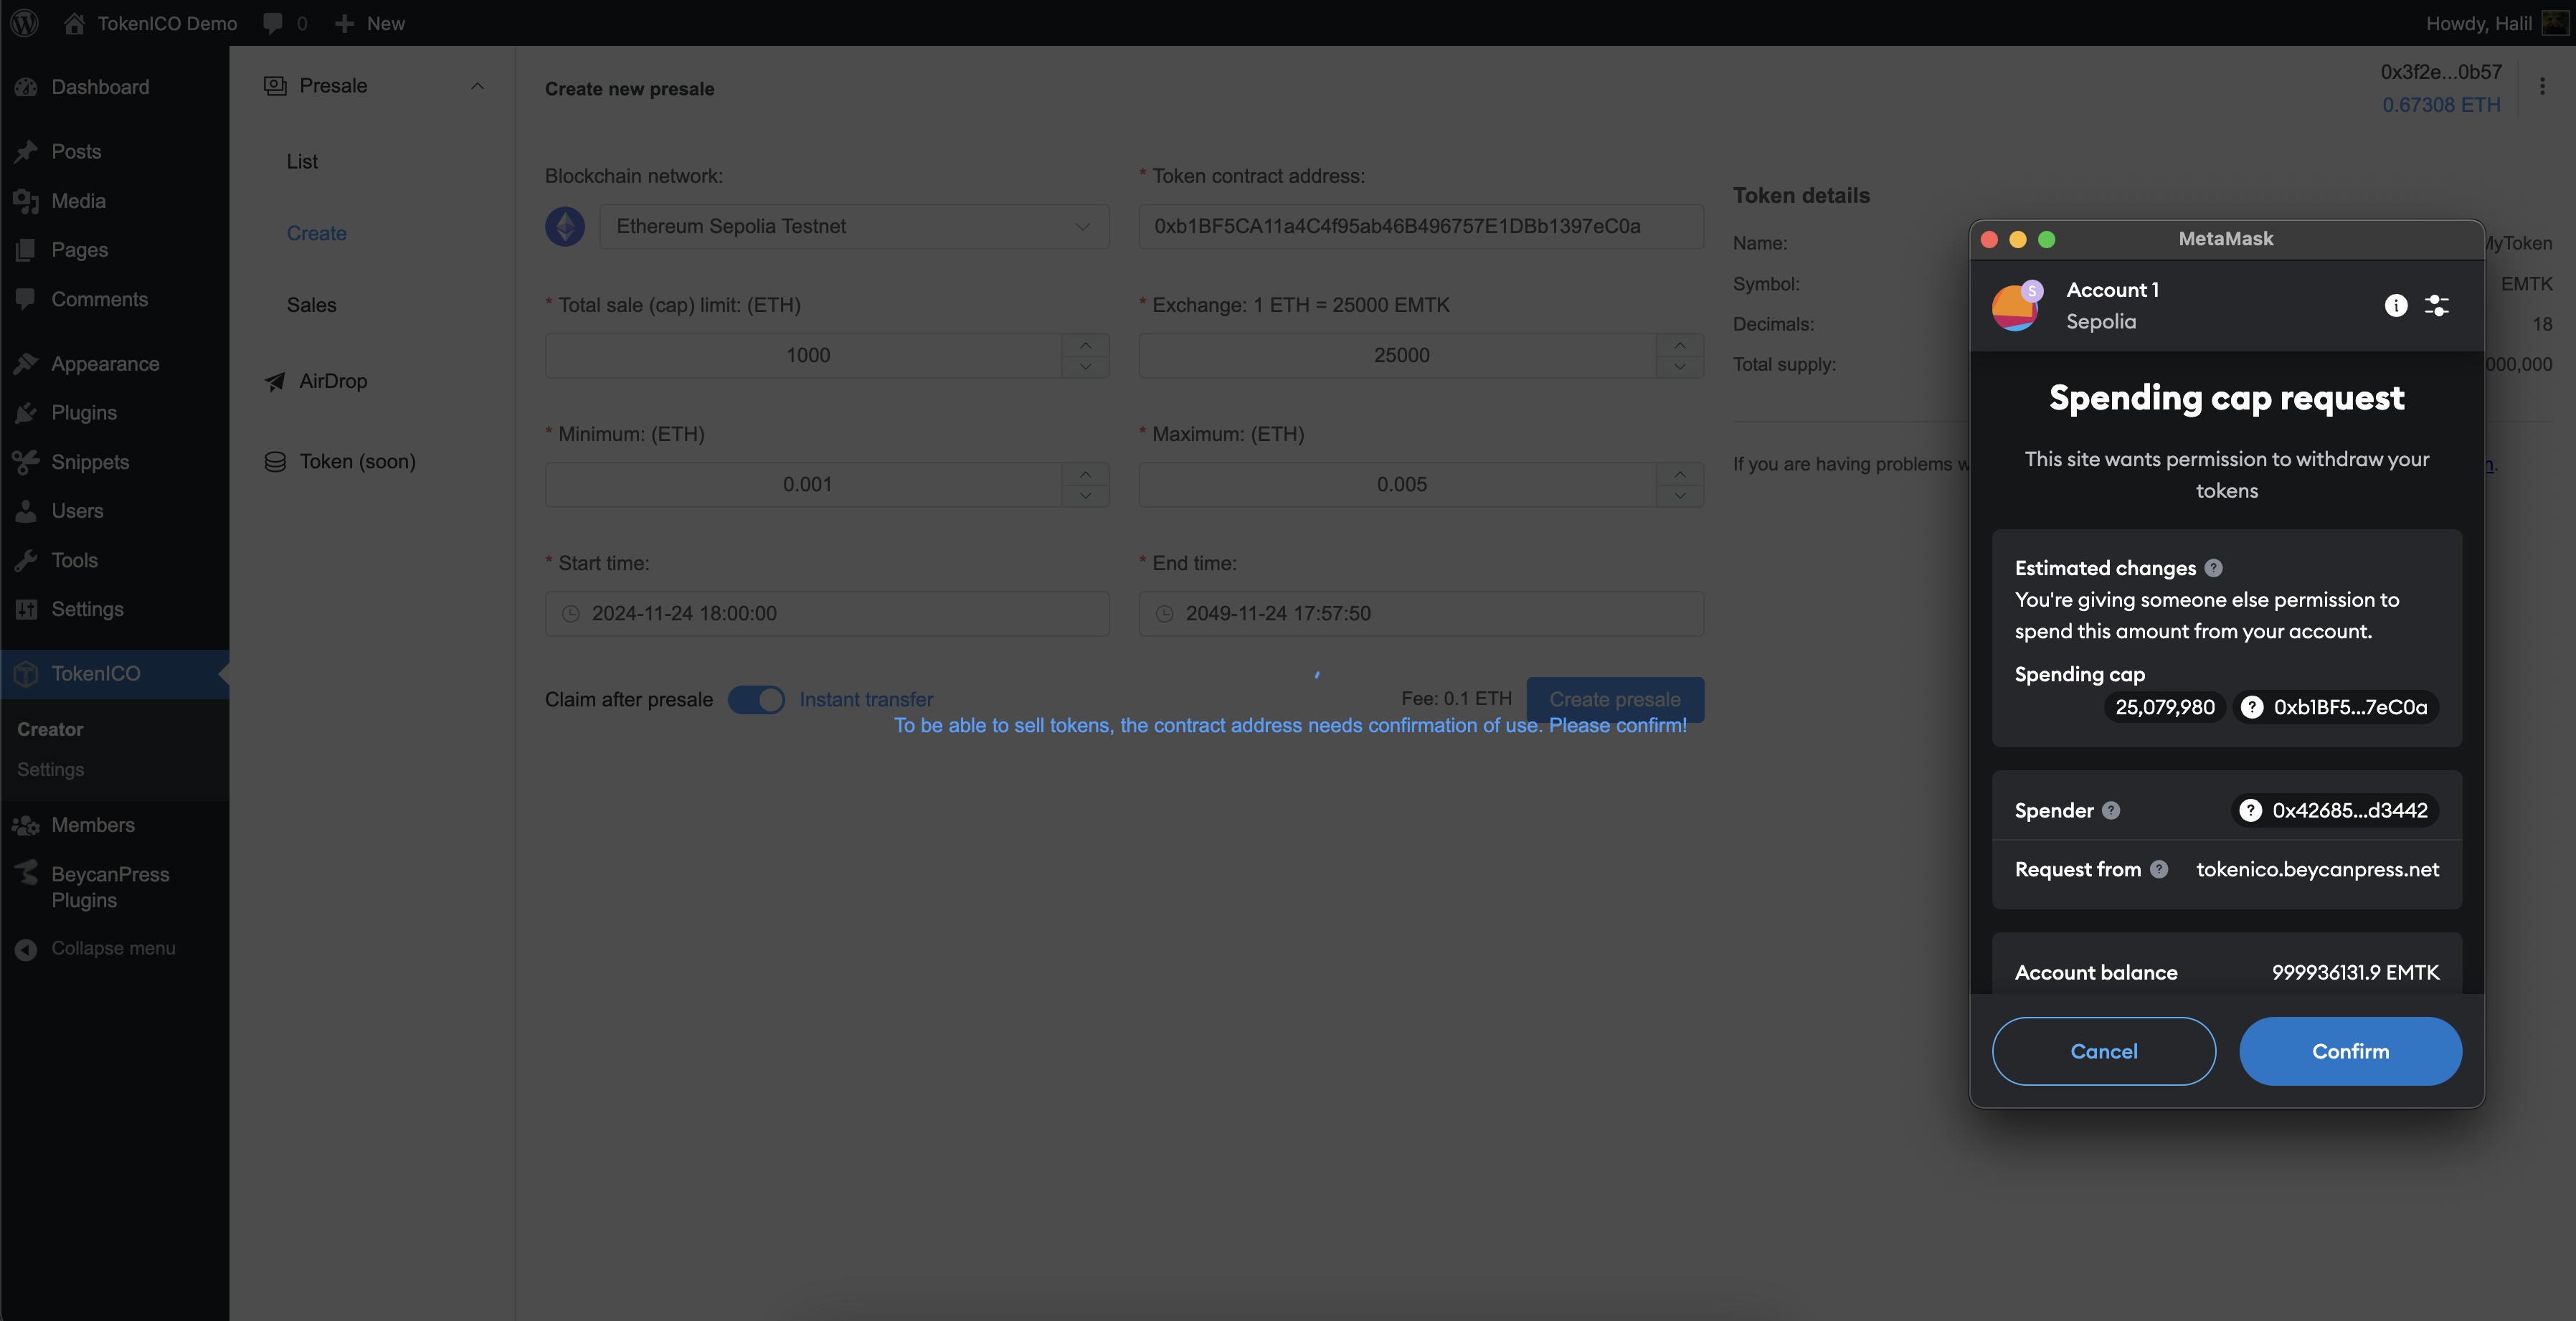The width and height of the screenshot is (2576, 1321).
Task: Increase the Total sale cap value
Action: coord(1085,344)
